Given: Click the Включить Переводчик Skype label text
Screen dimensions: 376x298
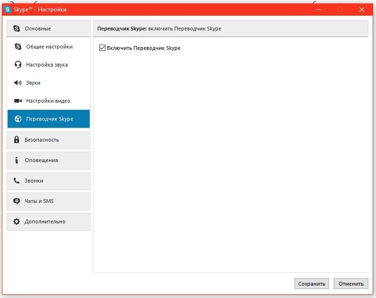Looking at the screenshot, I should pyautogui.click(x=143, y=48).
